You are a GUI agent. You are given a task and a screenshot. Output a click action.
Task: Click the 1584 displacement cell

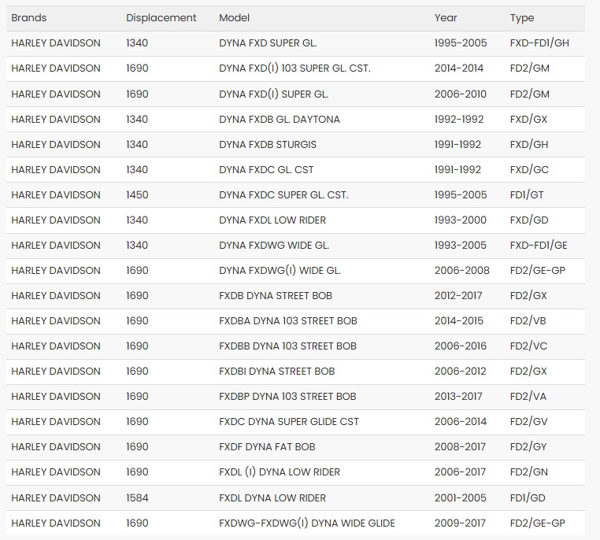click(x=137, y=497)
